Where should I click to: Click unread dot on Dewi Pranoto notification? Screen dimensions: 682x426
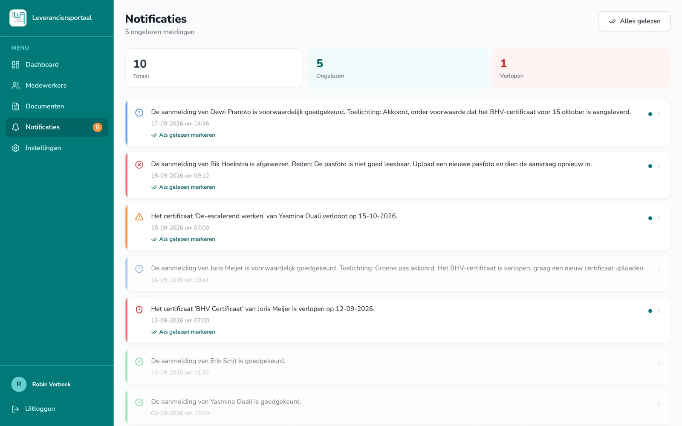tap(650, 114)
